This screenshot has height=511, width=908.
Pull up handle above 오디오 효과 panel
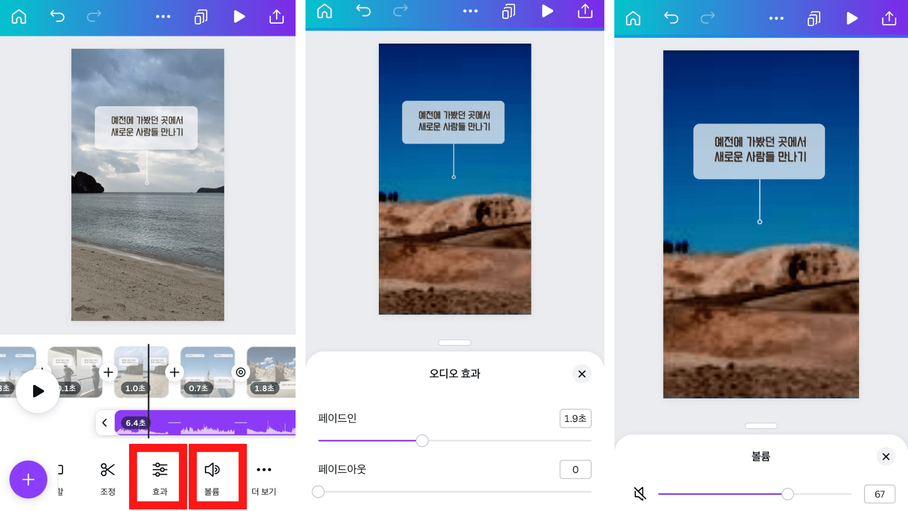[454, 343]
